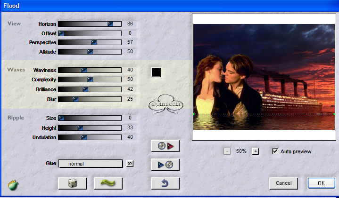Click the dice randomize settings button
The height and width of the screenshot is (198, 339).
[x=73, y=183]
